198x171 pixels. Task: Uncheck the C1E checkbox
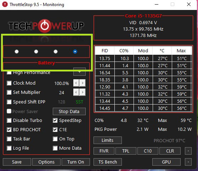pos(55,129)
